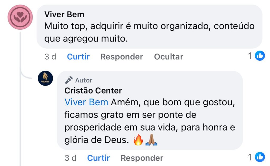Screen dimensions: 270x166
Task: Open the Cristão Center author name
Action: tap(93, 91)
